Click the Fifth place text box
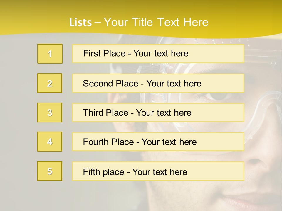The height and width of the screenshot is (211, 282). [x=158, y=171]
